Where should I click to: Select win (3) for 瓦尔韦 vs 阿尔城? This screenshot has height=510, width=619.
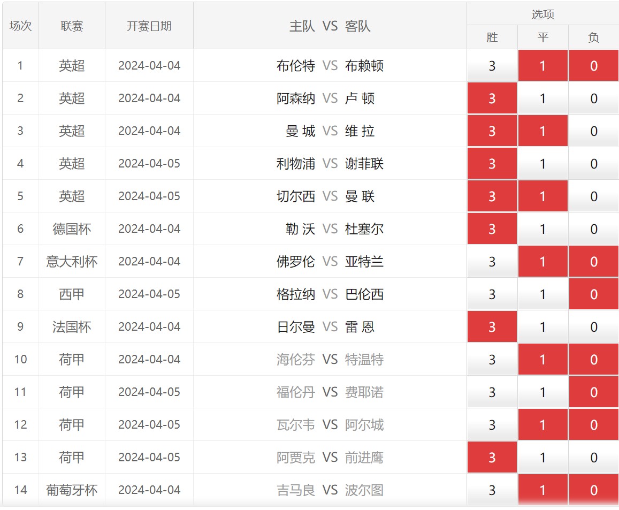click(x=492, y=425)
